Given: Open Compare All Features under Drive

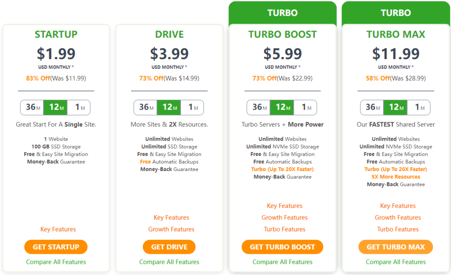Looking at the screenshot, I should pyautogui.click(x=169, y=262).
